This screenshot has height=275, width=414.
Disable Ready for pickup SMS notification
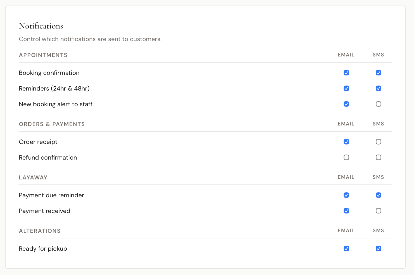click(379, 248)
